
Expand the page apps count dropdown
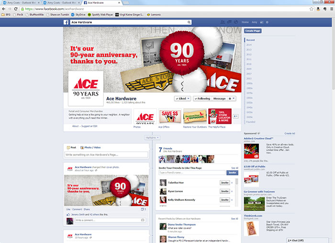tap(236, 116)
